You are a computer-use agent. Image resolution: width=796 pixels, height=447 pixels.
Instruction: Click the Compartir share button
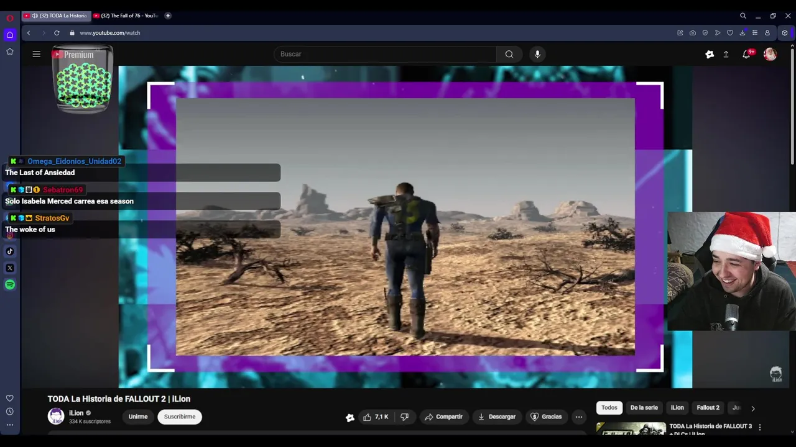443,417
